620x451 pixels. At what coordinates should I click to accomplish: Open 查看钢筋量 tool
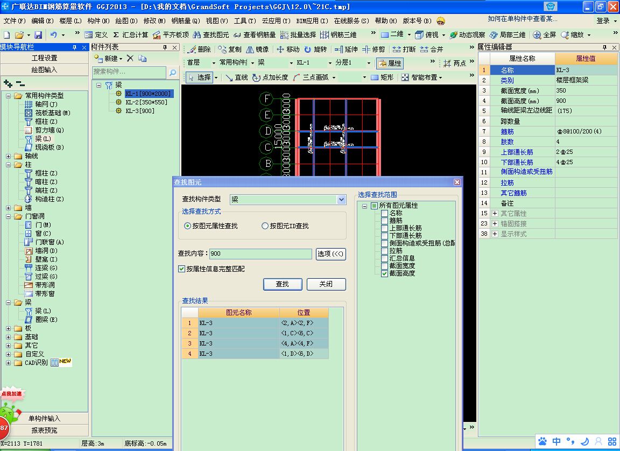[255, 35]
